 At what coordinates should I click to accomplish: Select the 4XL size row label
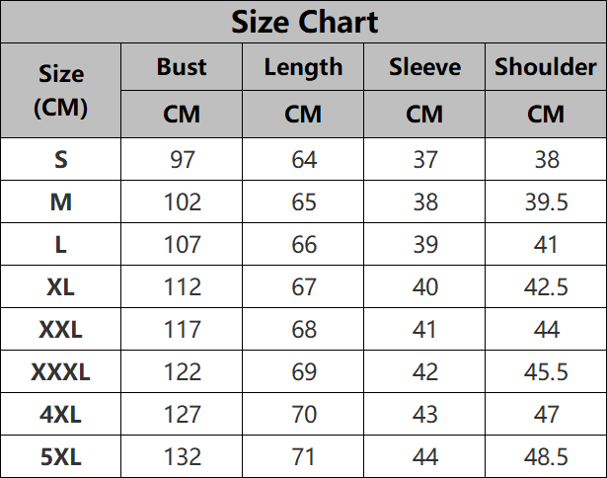coord(61,415)
